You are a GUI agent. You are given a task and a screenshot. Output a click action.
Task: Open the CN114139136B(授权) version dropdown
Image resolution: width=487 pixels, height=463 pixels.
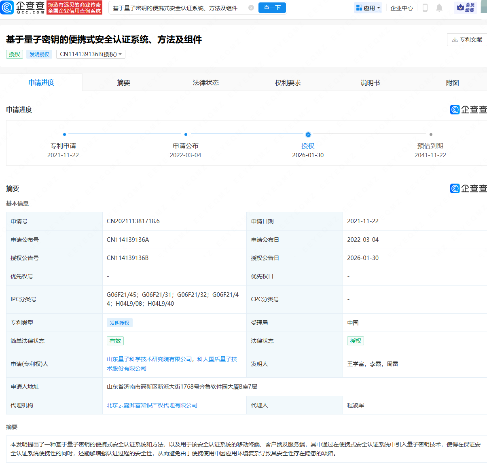click(x=91, y=54)
